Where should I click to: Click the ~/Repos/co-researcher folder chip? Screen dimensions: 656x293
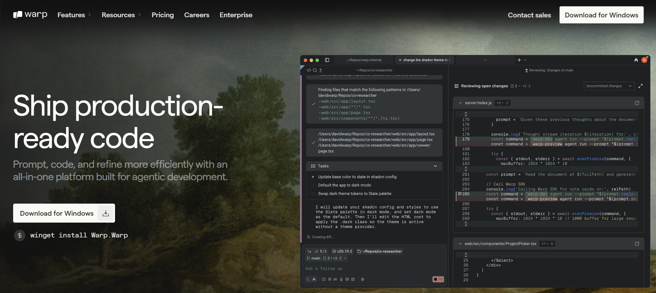pos(379,251)
